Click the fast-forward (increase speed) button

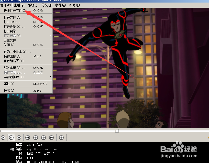point(43,138)
